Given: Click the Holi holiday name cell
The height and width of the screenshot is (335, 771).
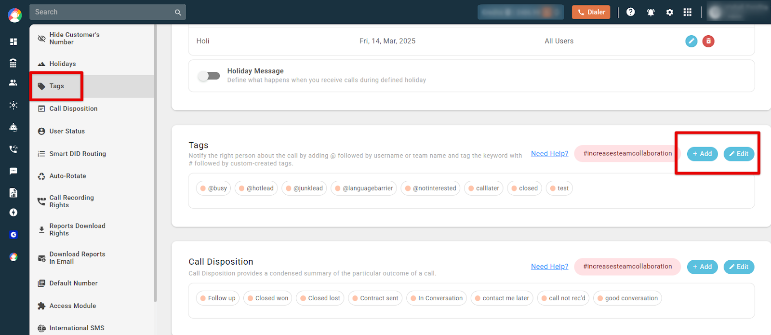Looking at the screenshot, I should tap(203, 41).
